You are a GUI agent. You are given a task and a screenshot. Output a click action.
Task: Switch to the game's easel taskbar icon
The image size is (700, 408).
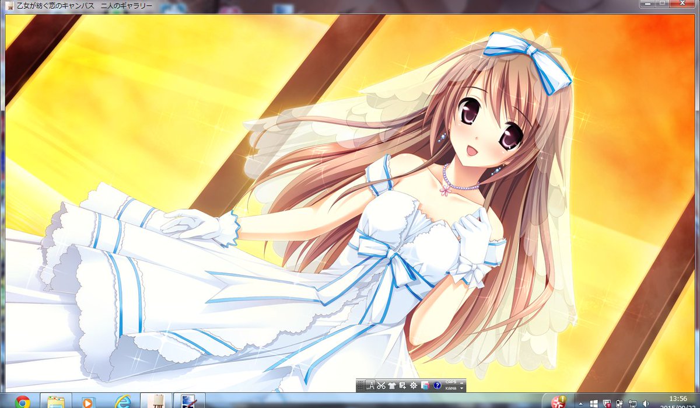pyautogui.click(x=157, y=400)
